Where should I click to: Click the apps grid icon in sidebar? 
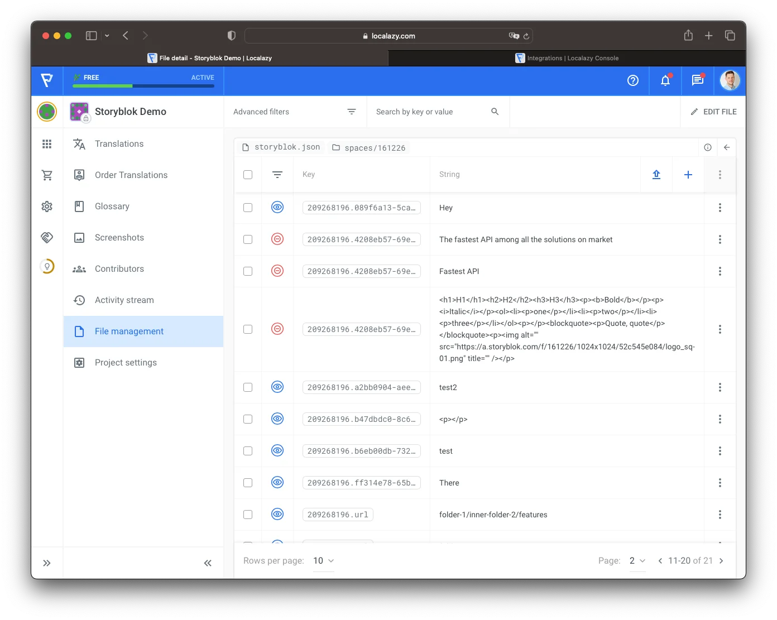tap(47, 144)
